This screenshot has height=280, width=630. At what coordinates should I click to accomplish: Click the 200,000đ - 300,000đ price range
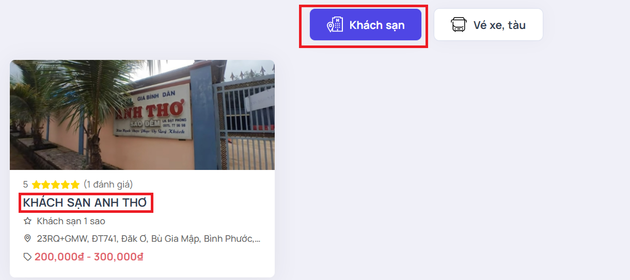89,257
